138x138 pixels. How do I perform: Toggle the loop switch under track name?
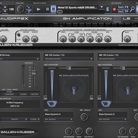pyautogui.click(x=60, y=11)
